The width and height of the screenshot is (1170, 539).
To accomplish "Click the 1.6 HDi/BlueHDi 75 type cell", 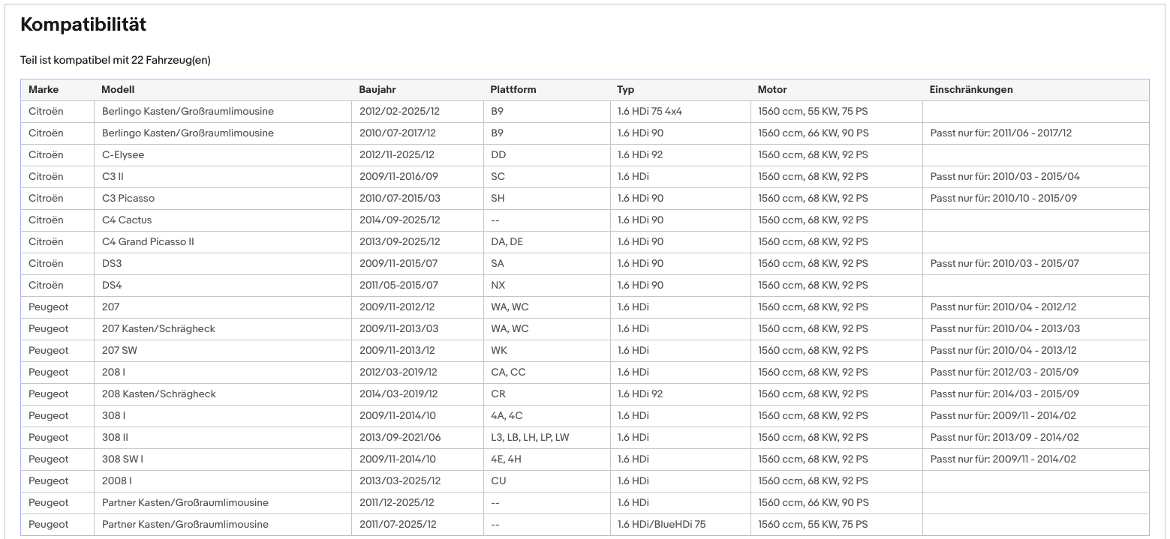I will coord(680,525).
